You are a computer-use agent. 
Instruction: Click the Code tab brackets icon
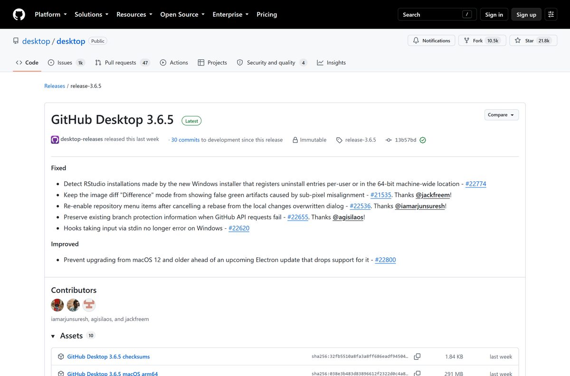[19, 63]
